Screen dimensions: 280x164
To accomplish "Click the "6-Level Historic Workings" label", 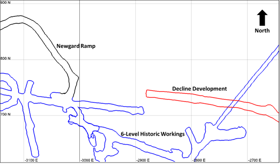I will click(x=153, y=134).
